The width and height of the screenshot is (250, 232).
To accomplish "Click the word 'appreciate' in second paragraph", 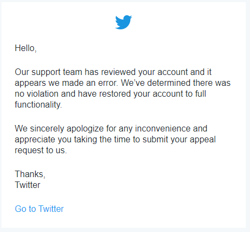I will (35, 140).
